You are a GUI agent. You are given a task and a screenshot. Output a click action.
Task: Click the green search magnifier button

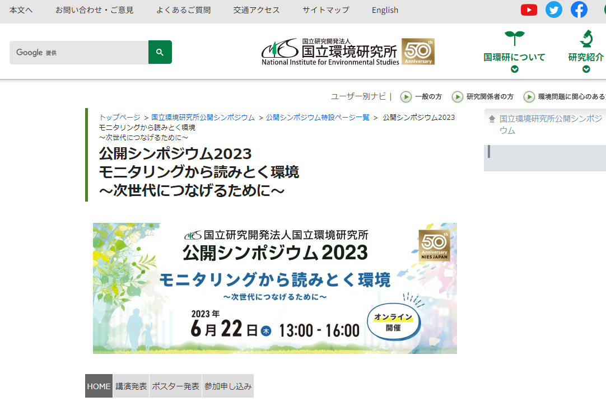[x=160, y=52]
